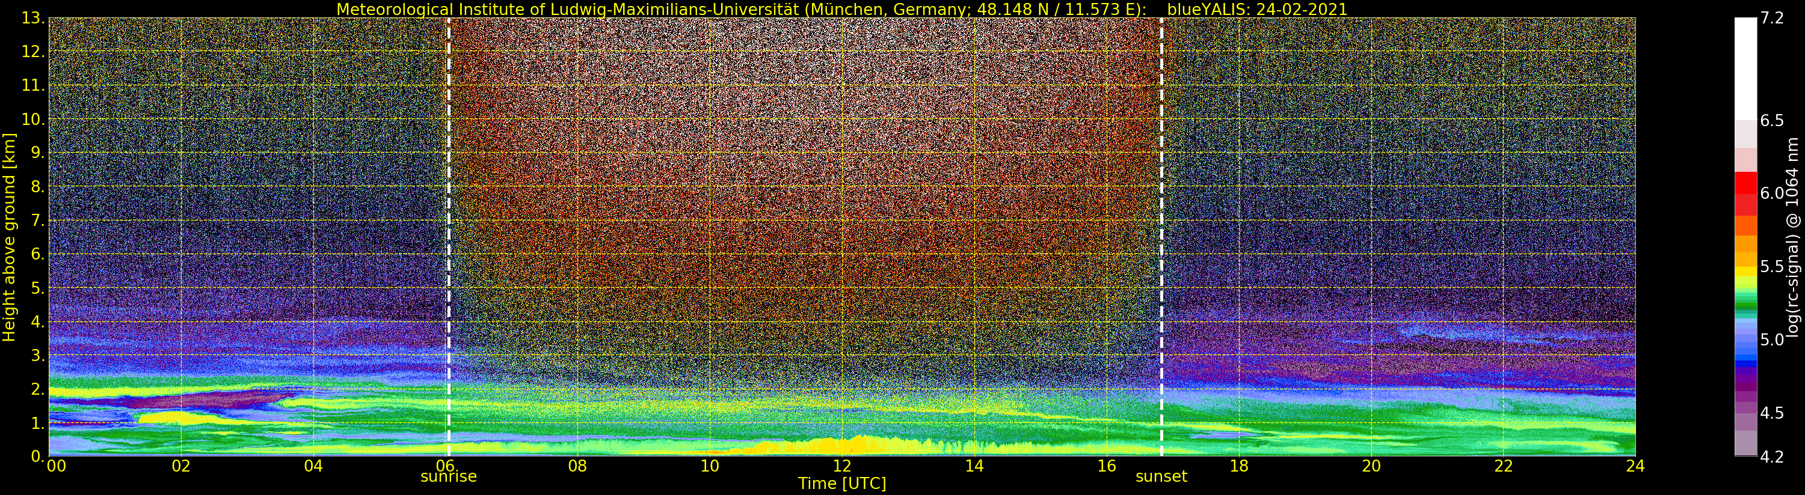Click the '12.' tick on the height axis
1805x495 pixels.
[34, 52]
